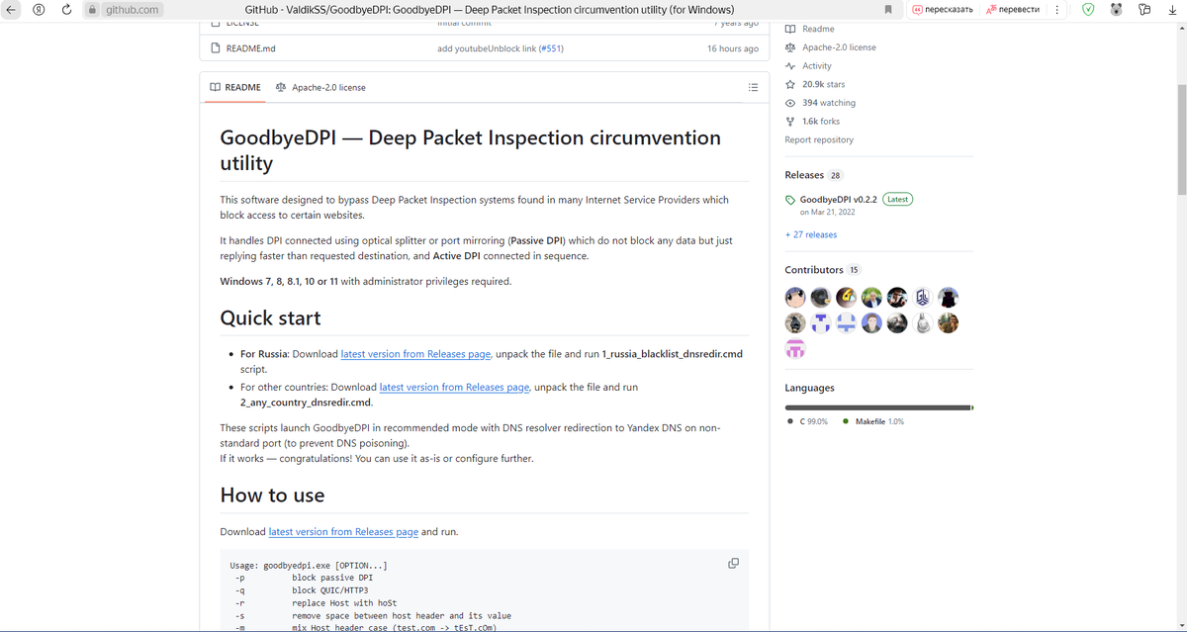Click the C 99.0% language entry
Screen dimensions: 1187x632
(x=808, y=421)
